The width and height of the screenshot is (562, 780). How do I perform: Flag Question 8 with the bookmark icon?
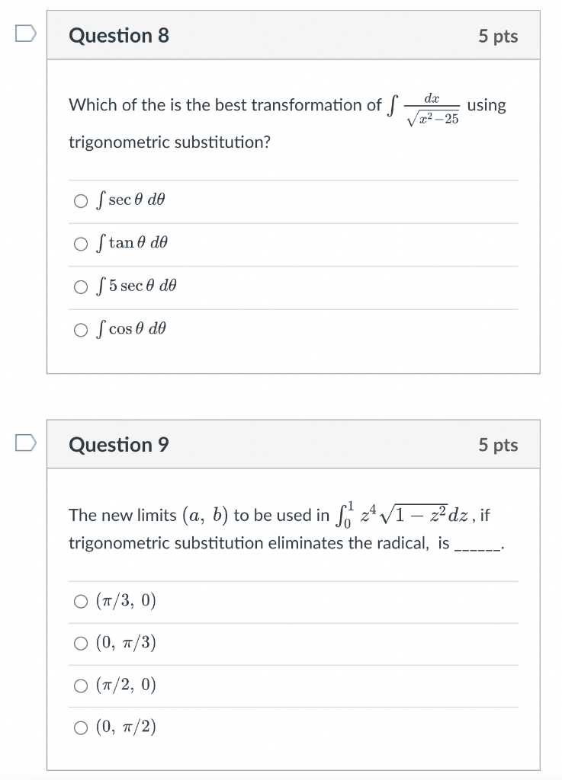(x=26, y=34)
